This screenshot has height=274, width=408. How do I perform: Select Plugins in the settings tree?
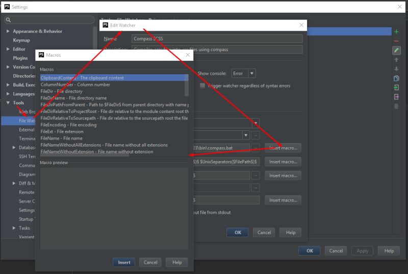point(20,58)
